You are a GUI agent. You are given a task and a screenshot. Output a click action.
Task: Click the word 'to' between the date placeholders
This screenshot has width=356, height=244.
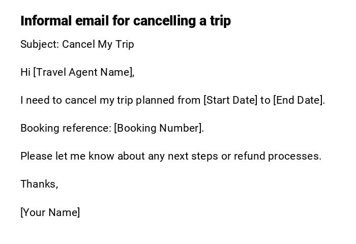tap(265, 100)
